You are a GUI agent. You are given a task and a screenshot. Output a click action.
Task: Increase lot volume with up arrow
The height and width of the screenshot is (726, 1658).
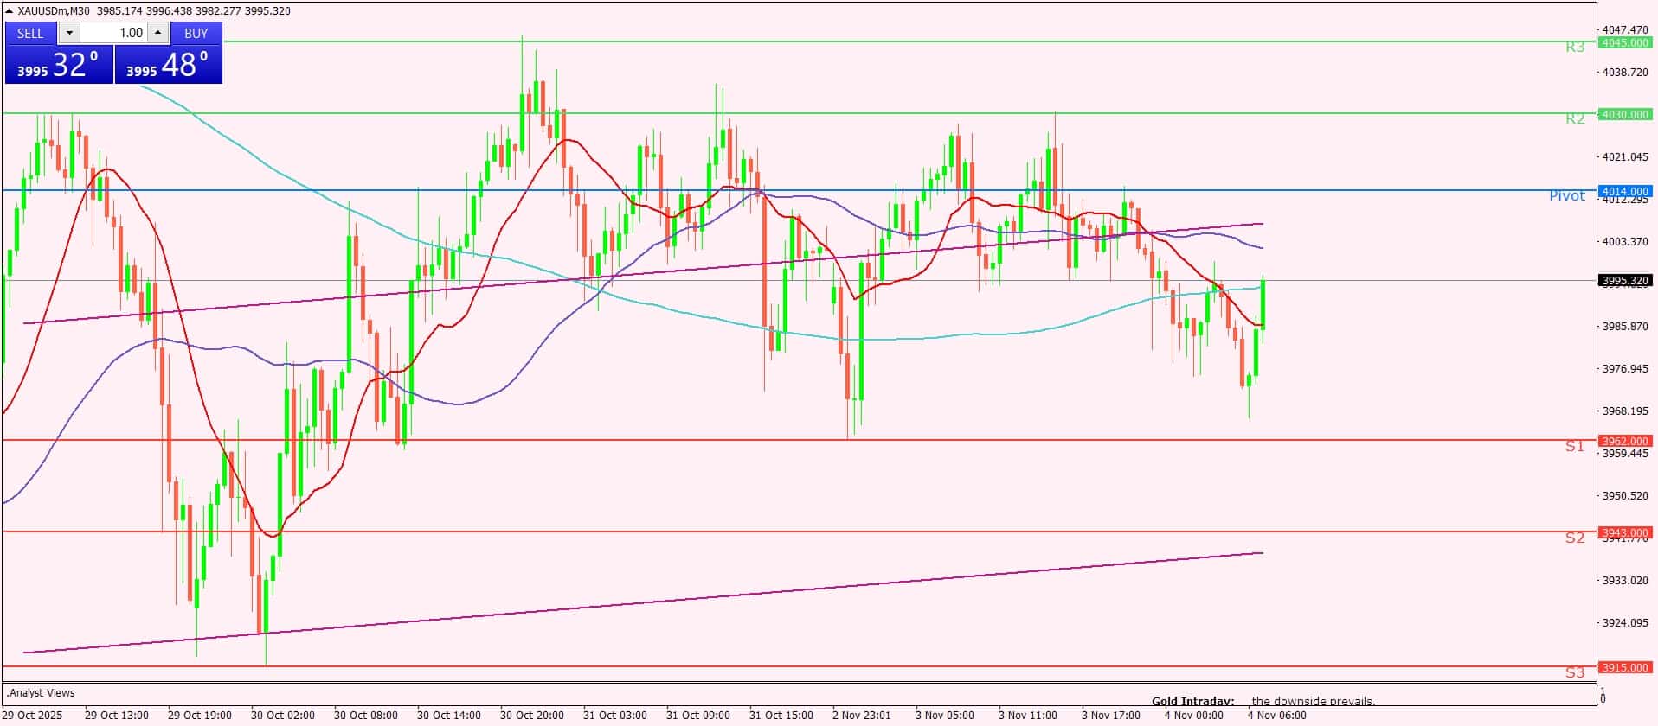point(157,33)
